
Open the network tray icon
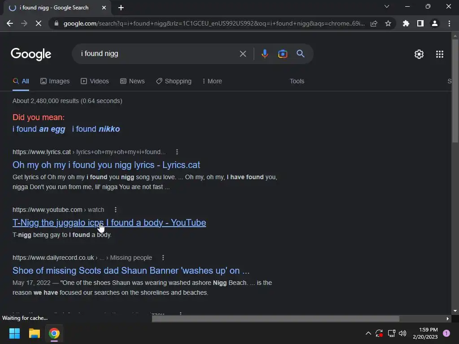pyautogui.click(x=391, y=333)
